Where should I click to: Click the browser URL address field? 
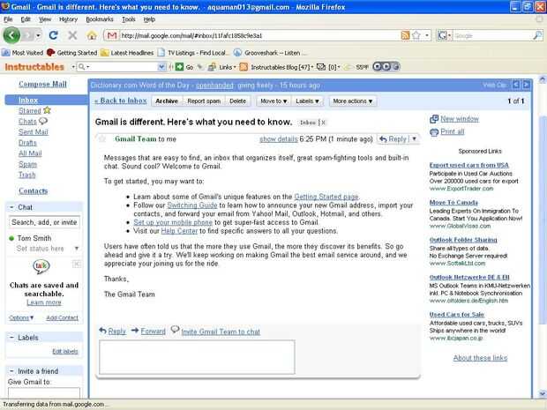260,35
